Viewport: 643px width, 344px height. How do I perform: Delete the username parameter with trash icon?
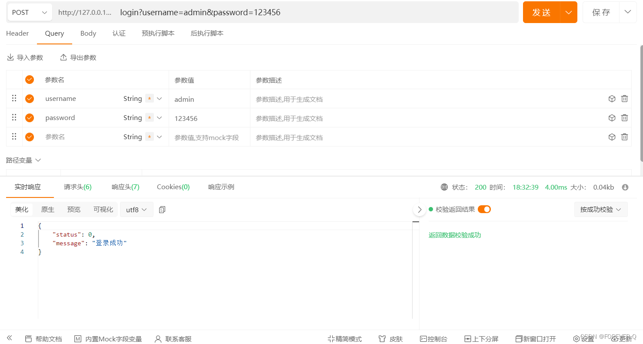(624, 99)
